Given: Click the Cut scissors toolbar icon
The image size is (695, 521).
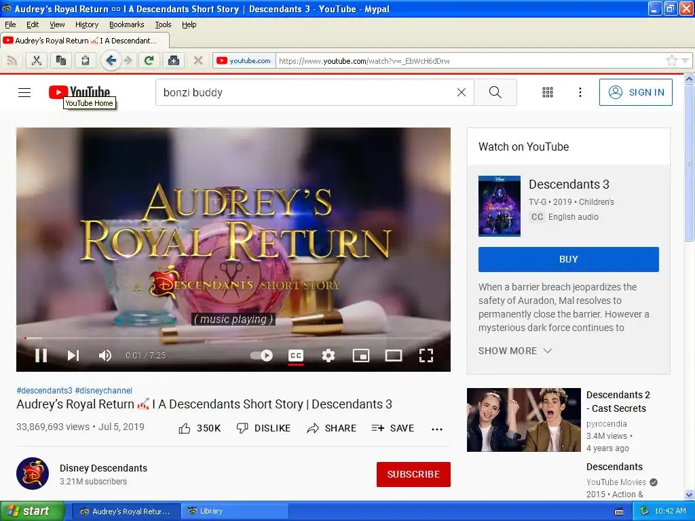Looking at the screenshot, I should pos(37,60).
